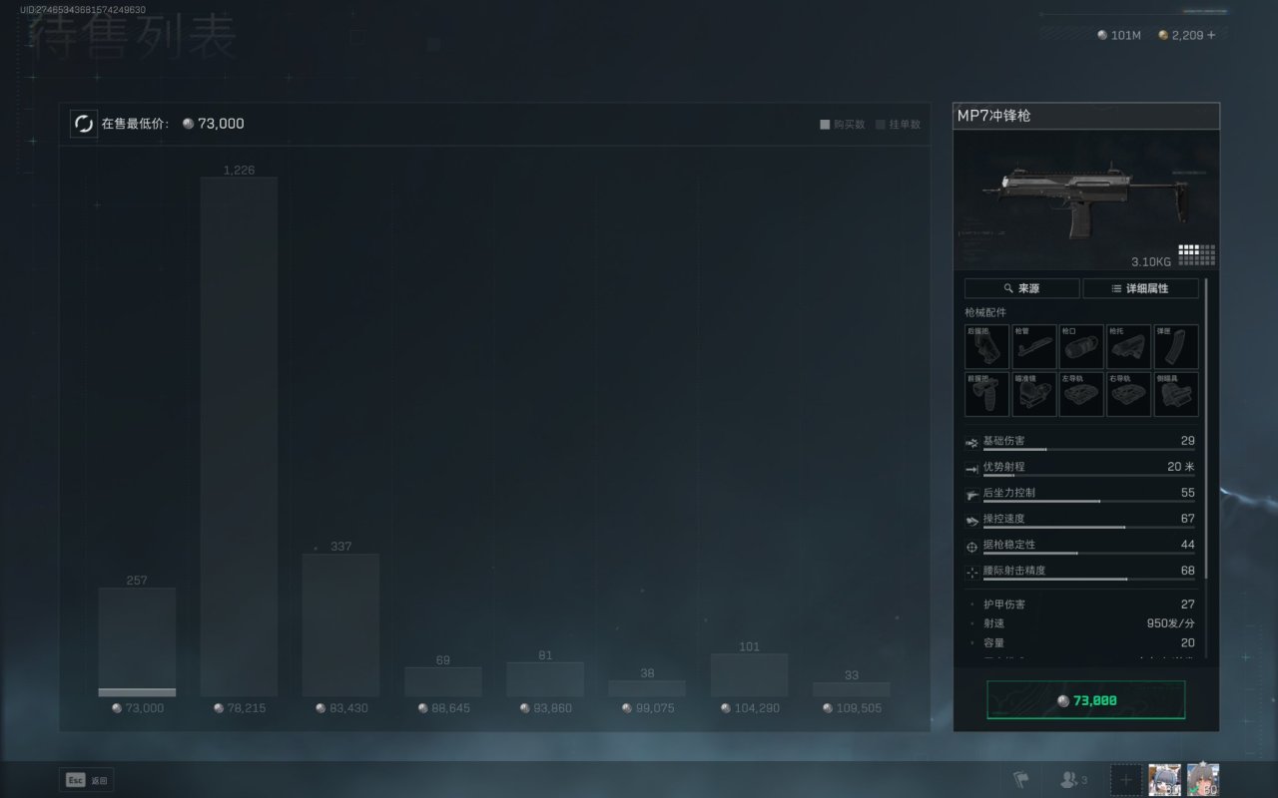1278x798 pixels.
Task: Select the 78,215 price bar with 1,226
Action: [239, 437]
